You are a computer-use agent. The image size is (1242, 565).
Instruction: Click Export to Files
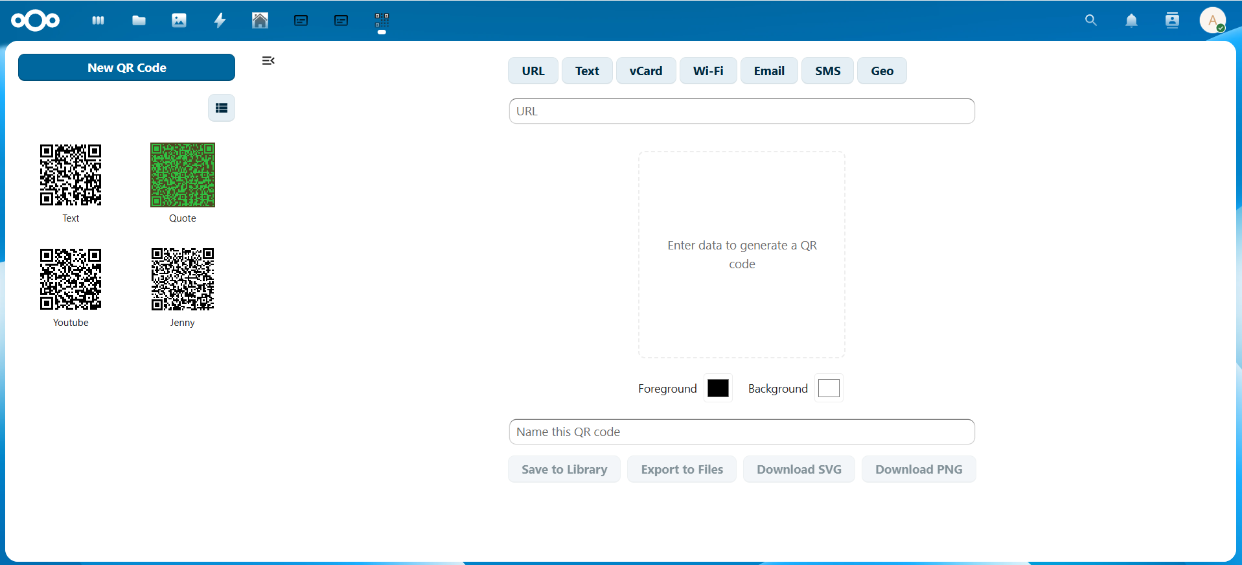click(682, 469)
